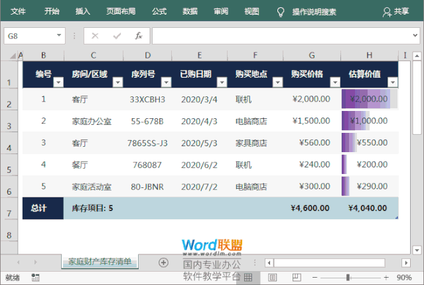Open the 房间/区域 filter dropdown

[118, 82]
